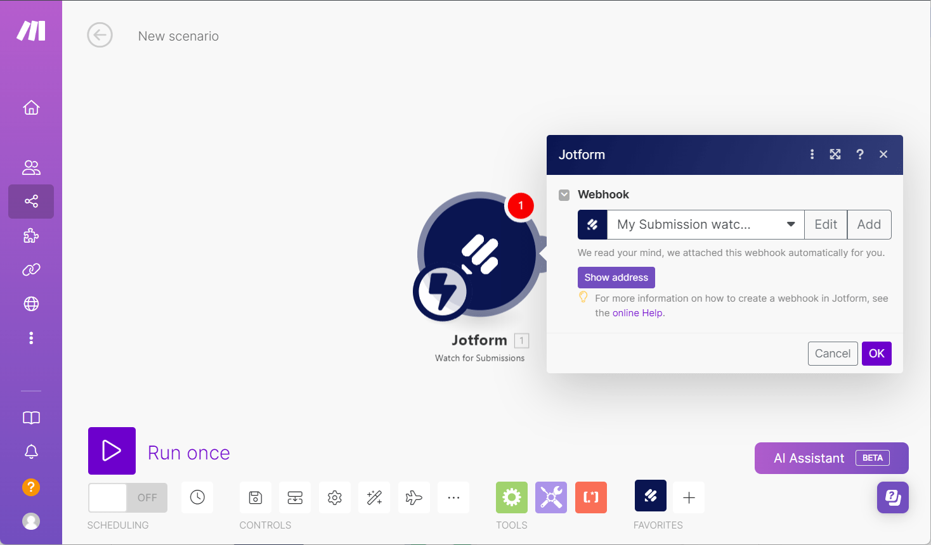The width and height of the screenshot is (931, 545).
Task: Close the Jotform dialog
Action: click(x=883, y=154)
